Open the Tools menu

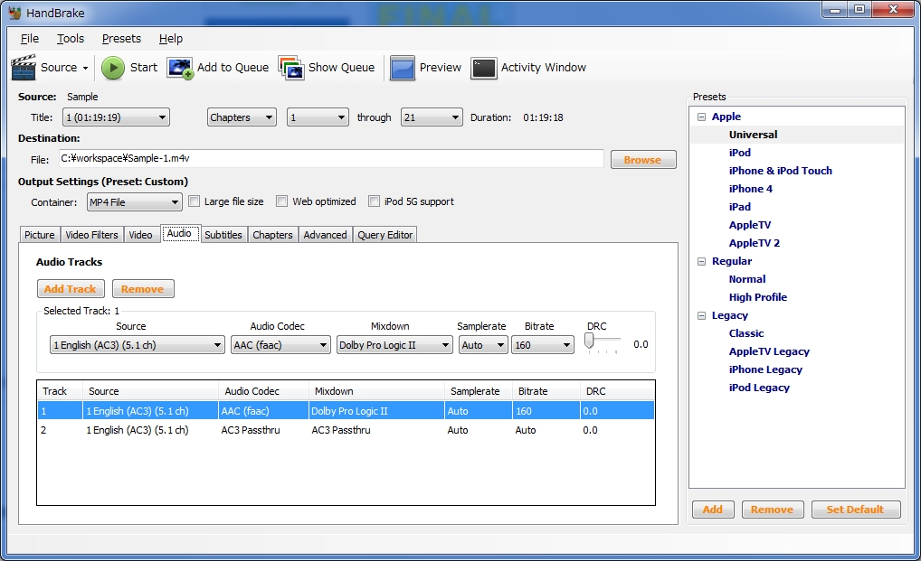[71, 39]
